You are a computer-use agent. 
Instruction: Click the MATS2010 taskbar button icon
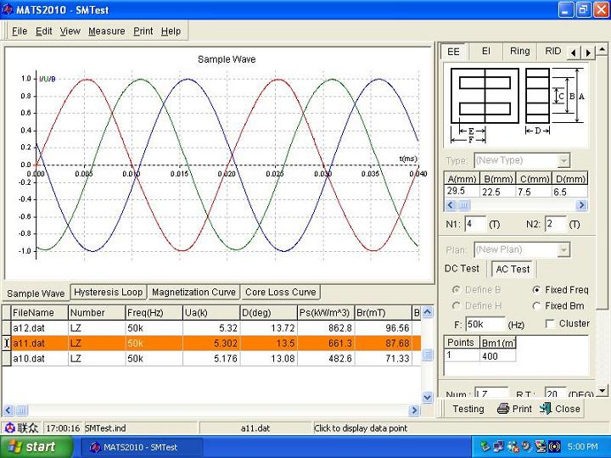(x=95, y=447)
